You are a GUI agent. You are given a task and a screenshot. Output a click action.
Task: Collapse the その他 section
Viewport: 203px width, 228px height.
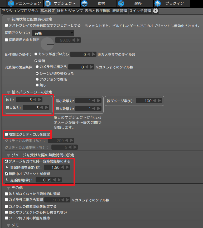tap(8, 188)
